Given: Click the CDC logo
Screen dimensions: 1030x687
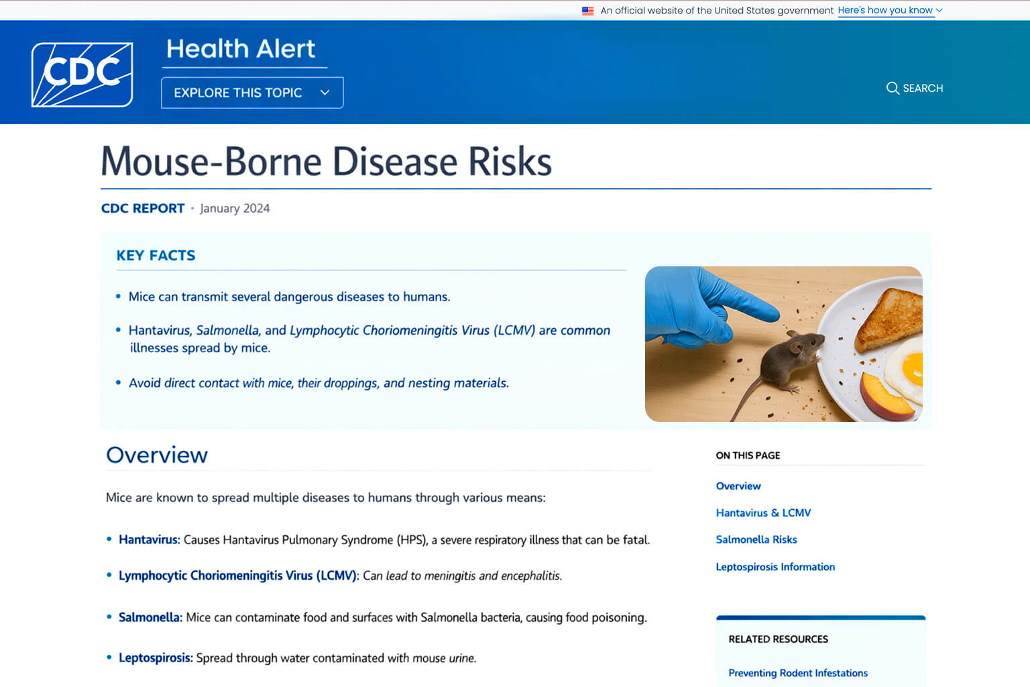Looking at the screenshot, I should coord(82,74).
